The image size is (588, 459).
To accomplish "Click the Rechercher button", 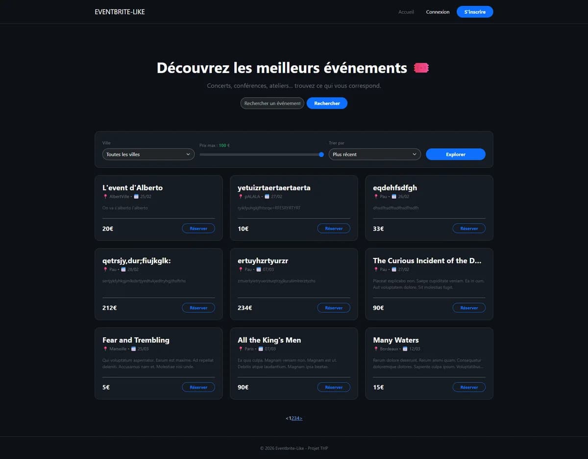I will [x=327, y=103].
